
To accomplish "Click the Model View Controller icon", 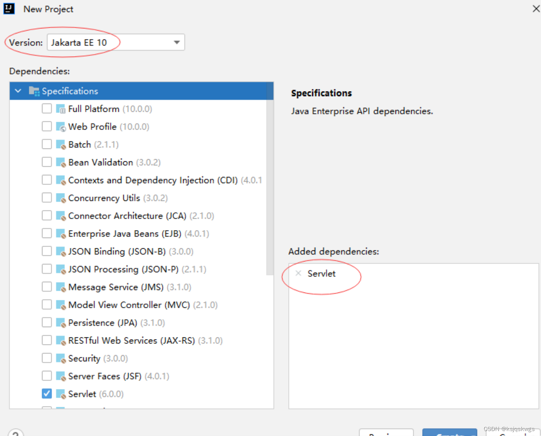I will coord(61,305).
